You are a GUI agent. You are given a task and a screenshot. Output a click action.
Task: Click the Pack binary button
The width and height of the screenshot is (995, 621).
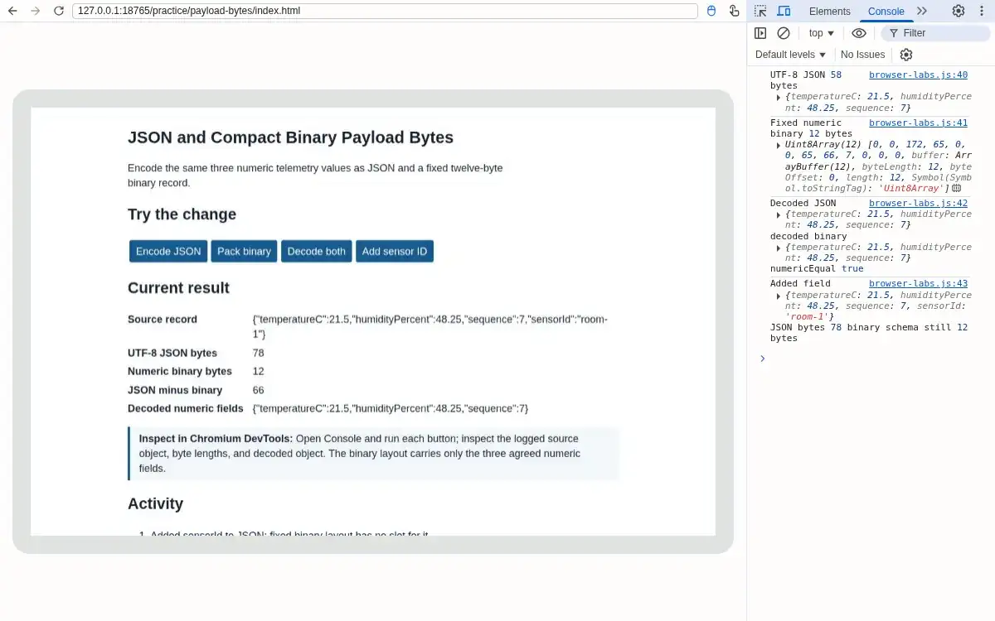[x=244, y=252]
